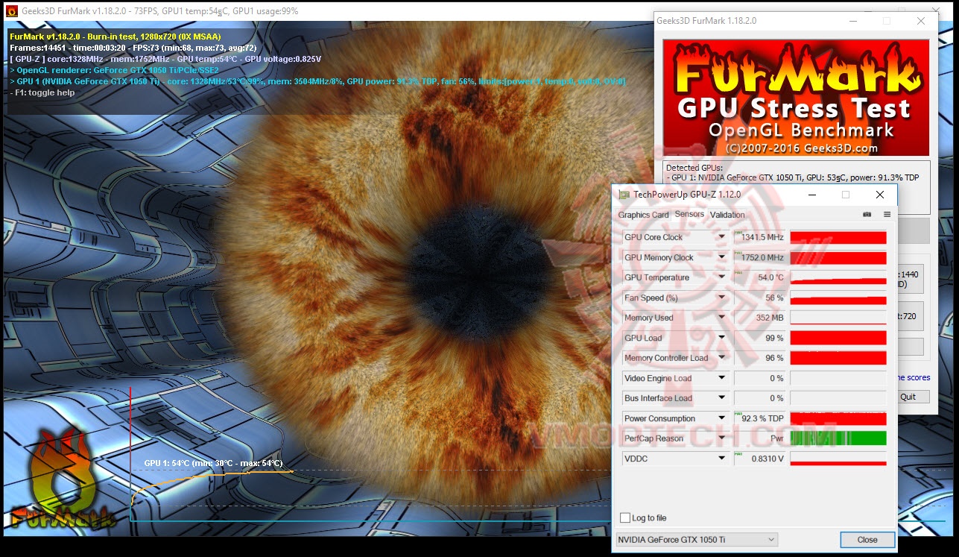959x557 pixels.
Task: Click the GPU-Z app icon in its title bar
Action: tap(624, 195)
